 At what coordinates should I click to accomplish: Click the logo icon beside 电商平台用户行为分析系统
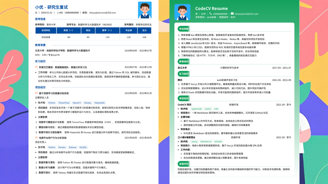coord(36,138)
